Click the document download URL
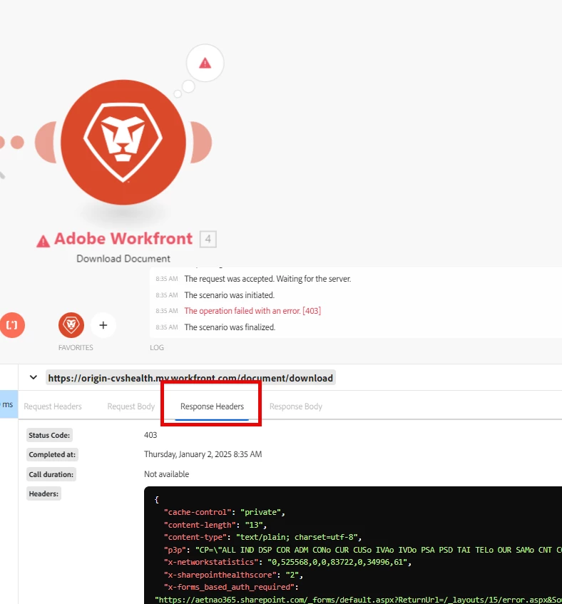 click(190, 378)
